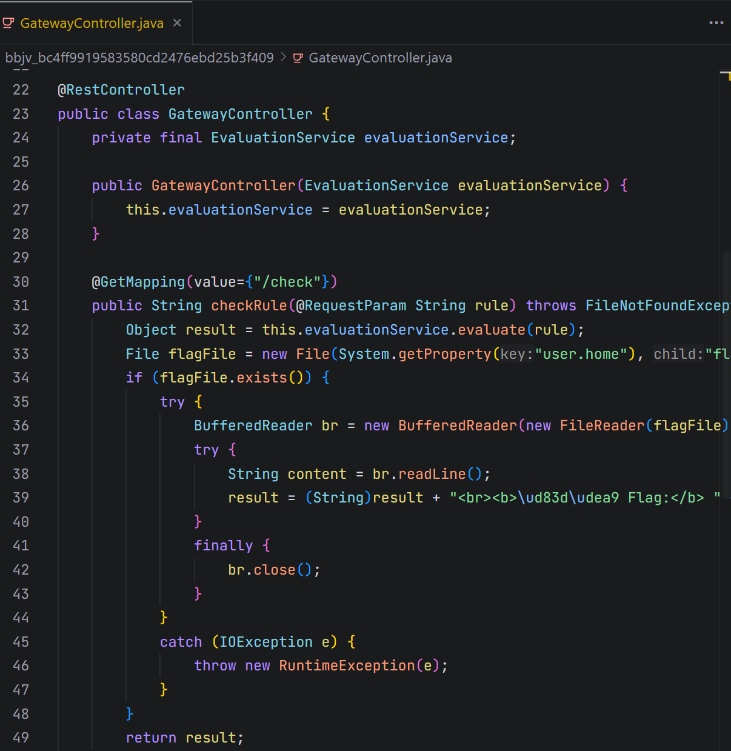Click the @RestController annotation
The height and width of the screenshot is (751, 731).
tap(121, 90)
